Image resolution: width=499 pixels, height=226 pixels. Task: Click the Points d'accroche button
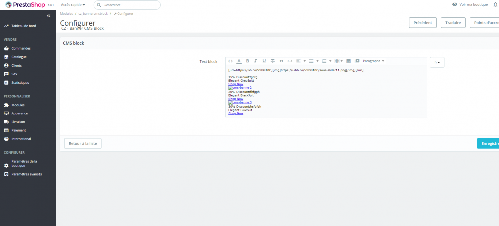pos(485,23)
